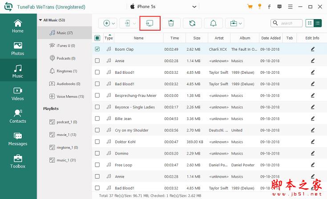Toggle the select-all checkbox in header

97,38
